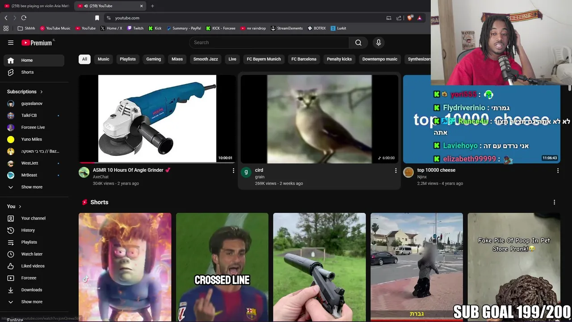Open Shorts shelf options menu
This screenshot has height=322, width=572.
point(554,202)
